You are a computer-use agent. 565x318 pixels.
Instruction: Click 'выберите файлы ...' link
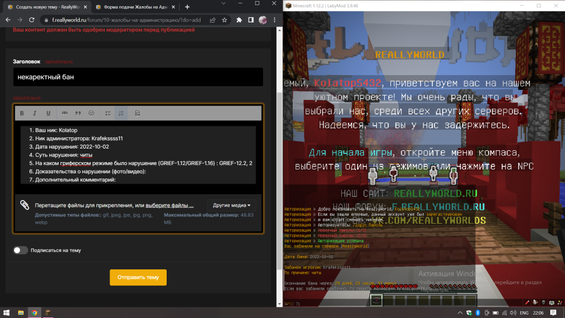coord(169,205)
